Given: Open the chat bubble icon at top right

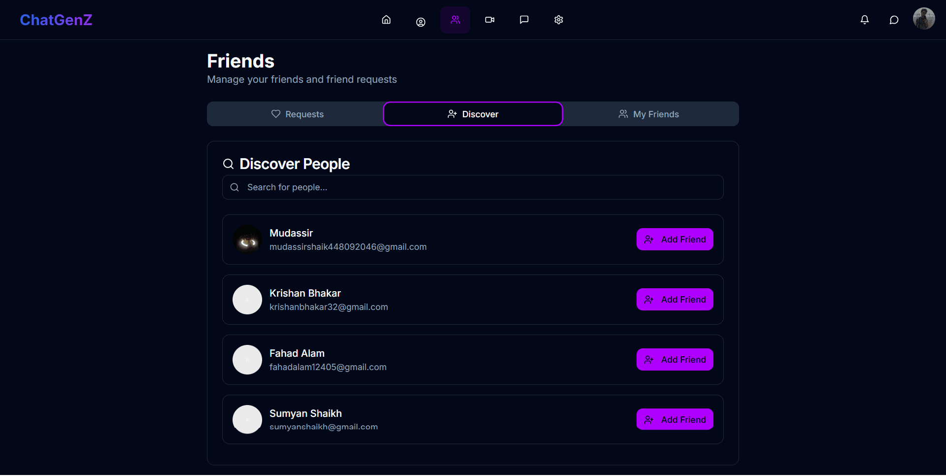Looking at the screenshot, I should point(894,20).
